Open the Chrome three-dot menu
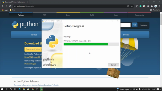This screenshot has height=91, width=162. click(x=159, y=6)
